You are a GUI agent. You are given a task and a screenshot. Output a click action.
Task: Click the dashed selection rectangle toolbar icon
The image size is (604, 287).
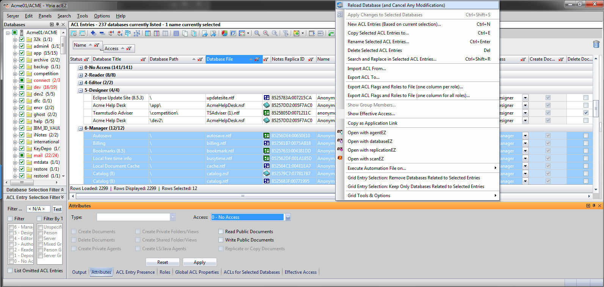click(176, 33)
